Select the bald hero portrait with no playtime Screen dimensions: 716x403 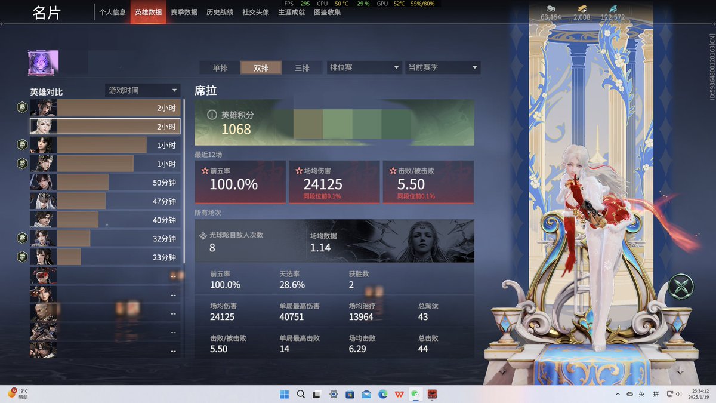tap(44, 313)
